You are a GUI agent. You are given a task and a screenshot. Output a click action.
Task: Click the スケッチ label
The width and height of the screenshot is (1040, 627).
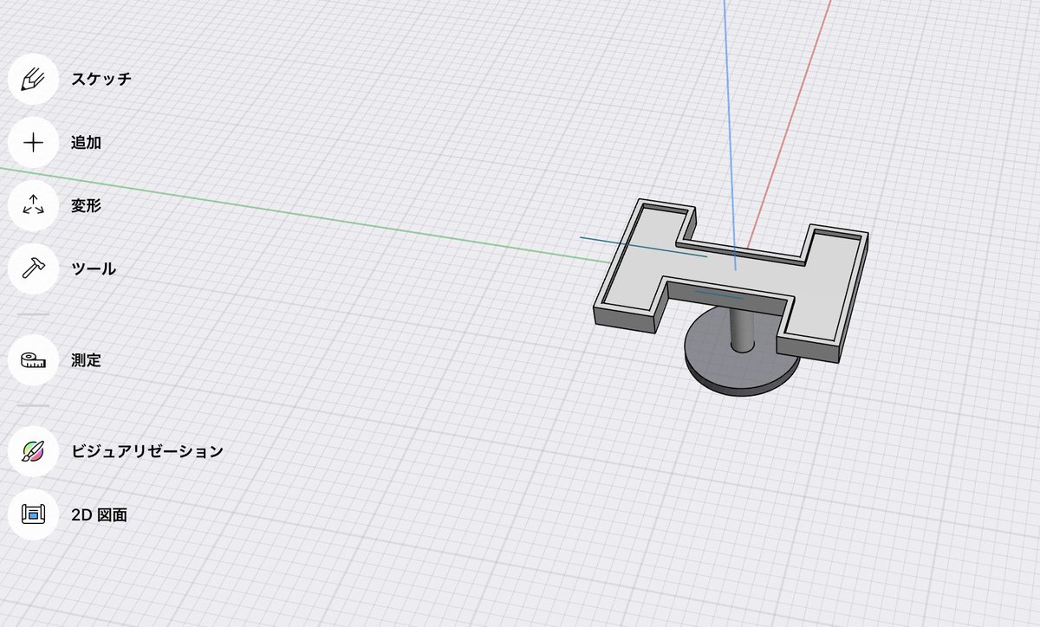(101, 79)
